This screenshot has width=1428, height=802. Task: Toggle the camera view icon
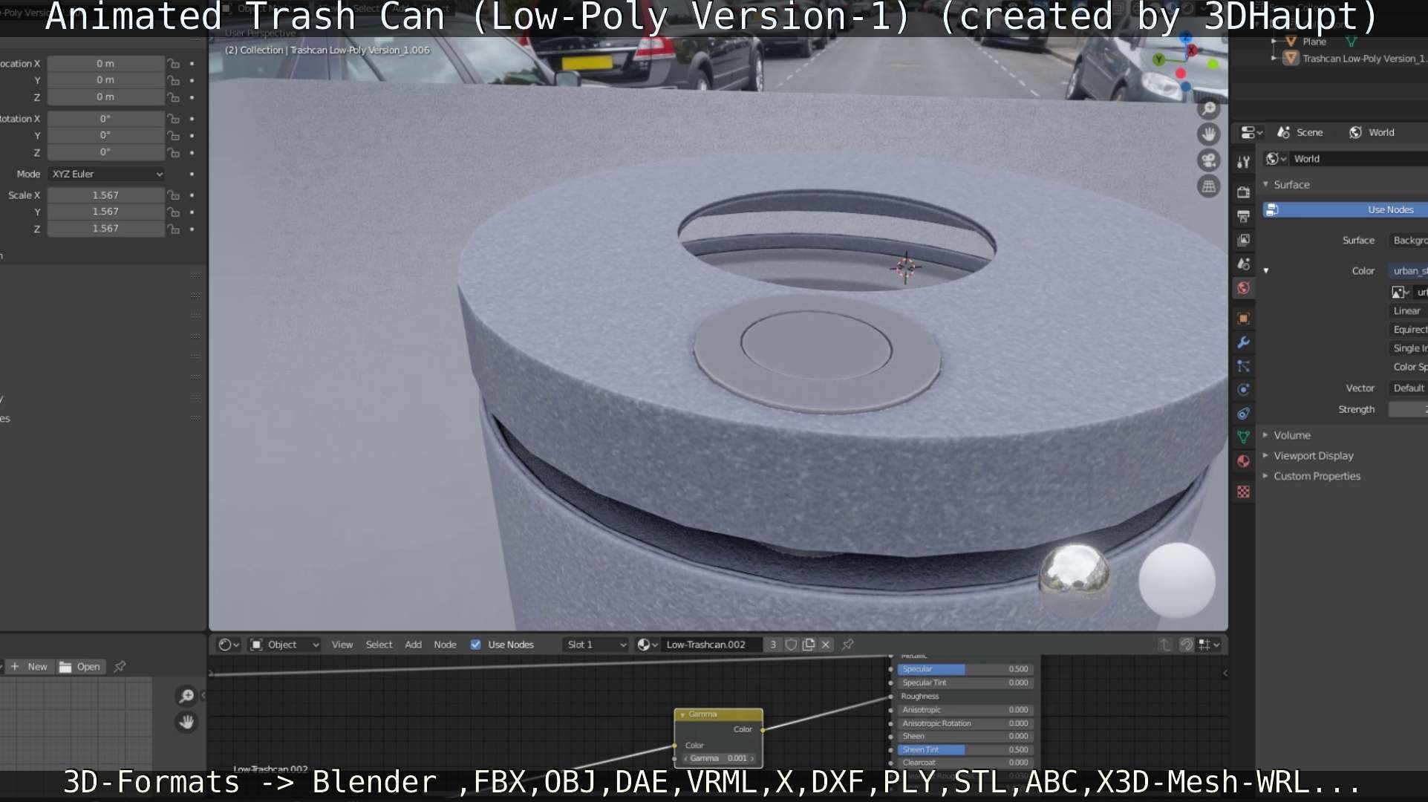pos(1209,160)
